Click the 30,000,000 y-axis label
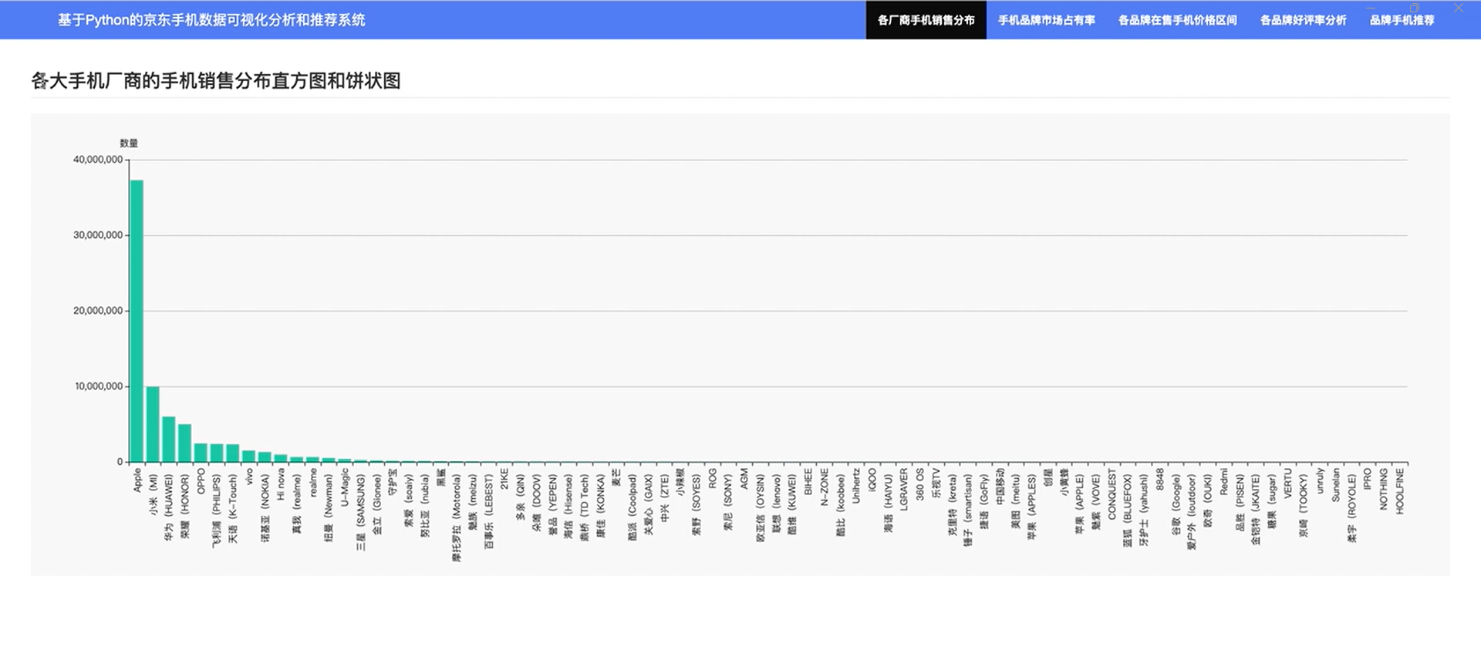The width and height of the screenshot is (1481, 657). coord(98,235)
